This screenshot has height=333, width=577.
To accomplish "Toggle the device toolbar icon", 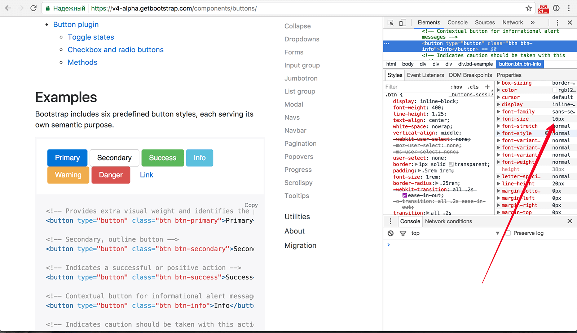I will click(x=402, y=23).
